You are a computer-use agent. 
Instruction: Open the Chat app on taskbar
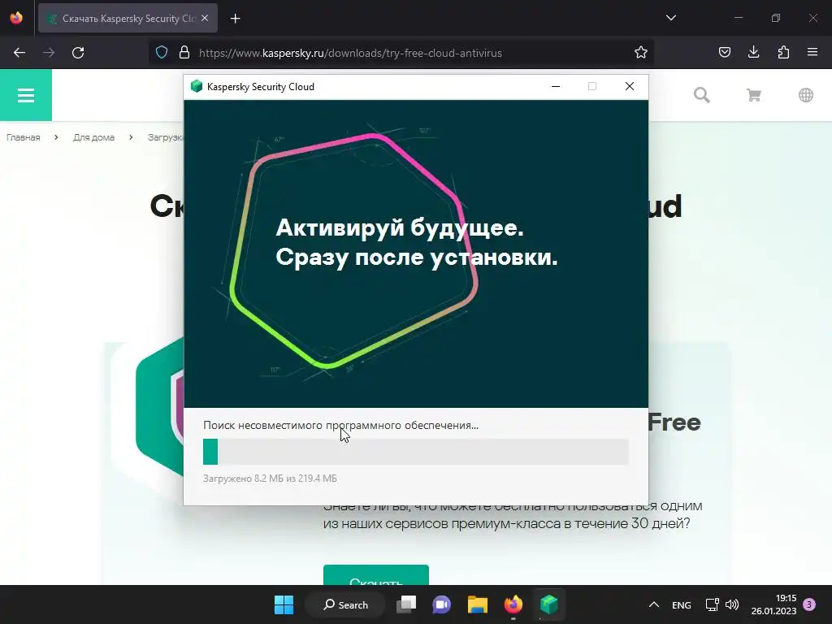441,604
